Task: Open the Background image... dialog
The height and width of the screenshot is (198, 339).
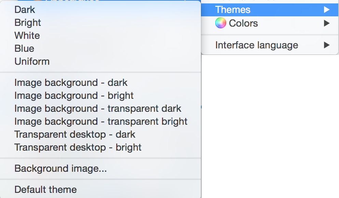Action: click(x=60, y=168)
